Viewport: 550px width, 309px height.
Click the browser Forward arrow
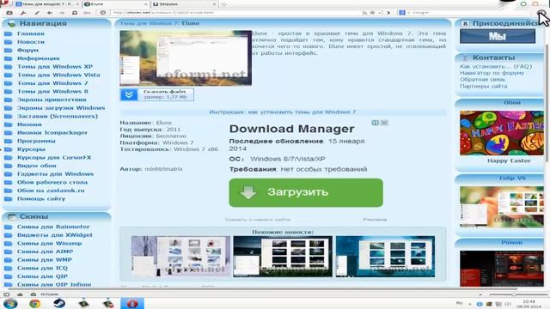pos(62,13)
